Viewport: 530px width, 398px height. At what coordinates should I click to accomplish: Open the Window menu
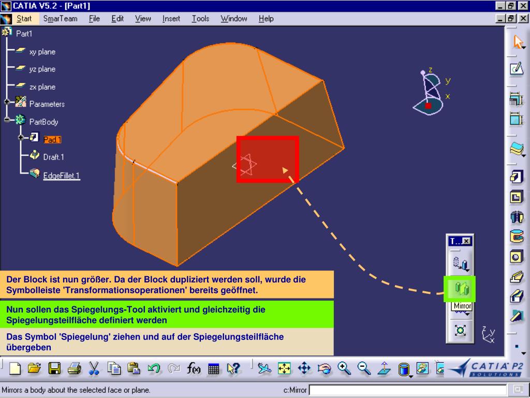click(x=234, y=19)
